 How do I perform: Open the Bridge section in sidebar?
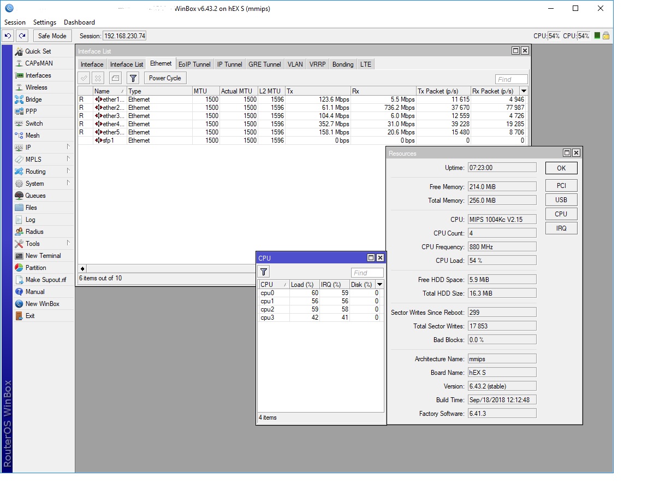(x=33, y=99)
